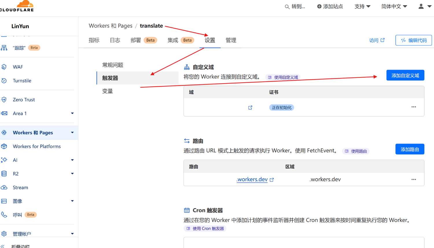This screenshot has height=248, width=434.
Task: Click the Area 1 envelope icon
Action: tap(4, 113)
